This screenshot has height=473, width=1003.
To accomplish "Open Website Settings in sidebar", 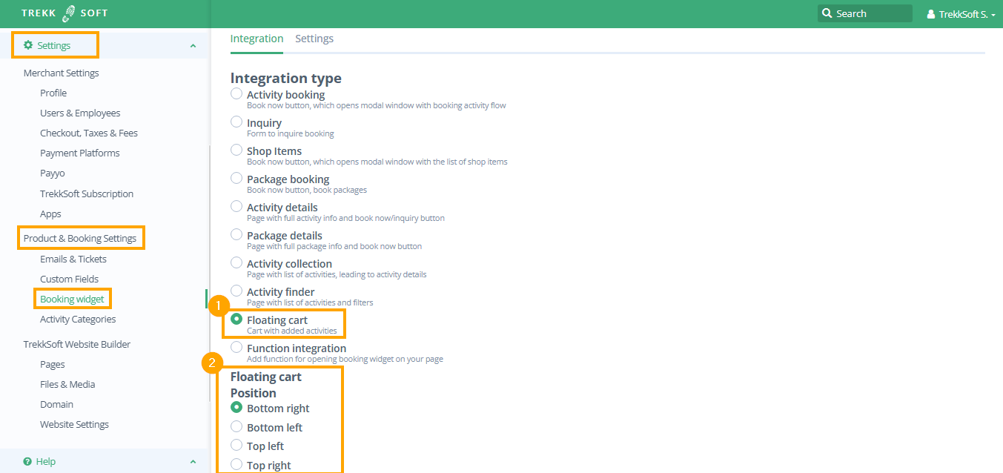I will [x=74, y=424].
